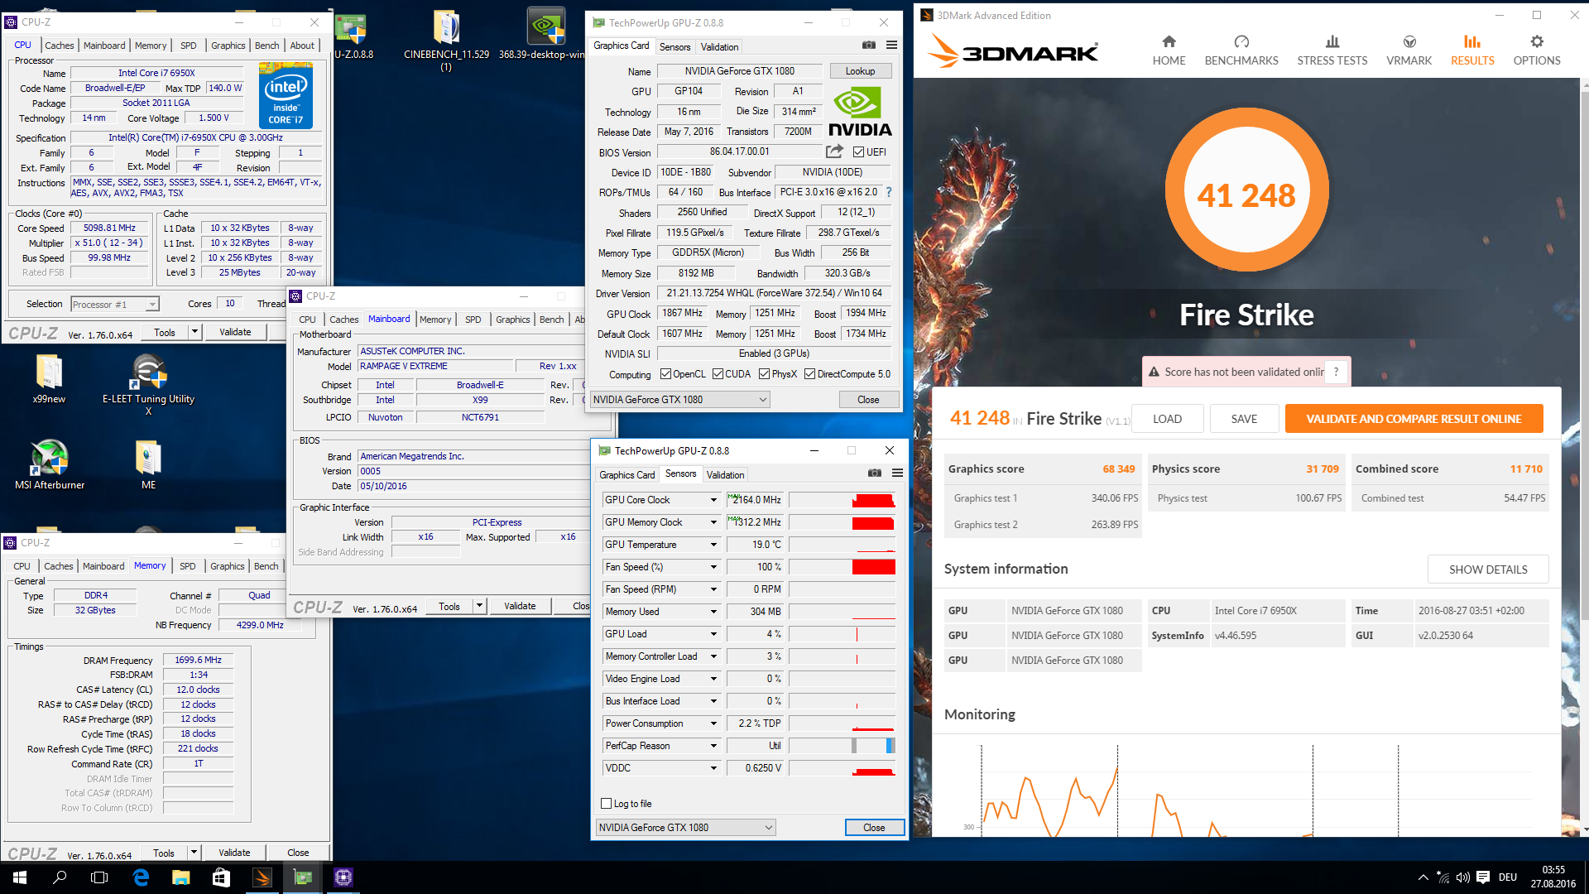Open E-LEET Tuning Utility X desktop icon
Viewport: 1589px width, 894px height.
[x=149, y=384]
